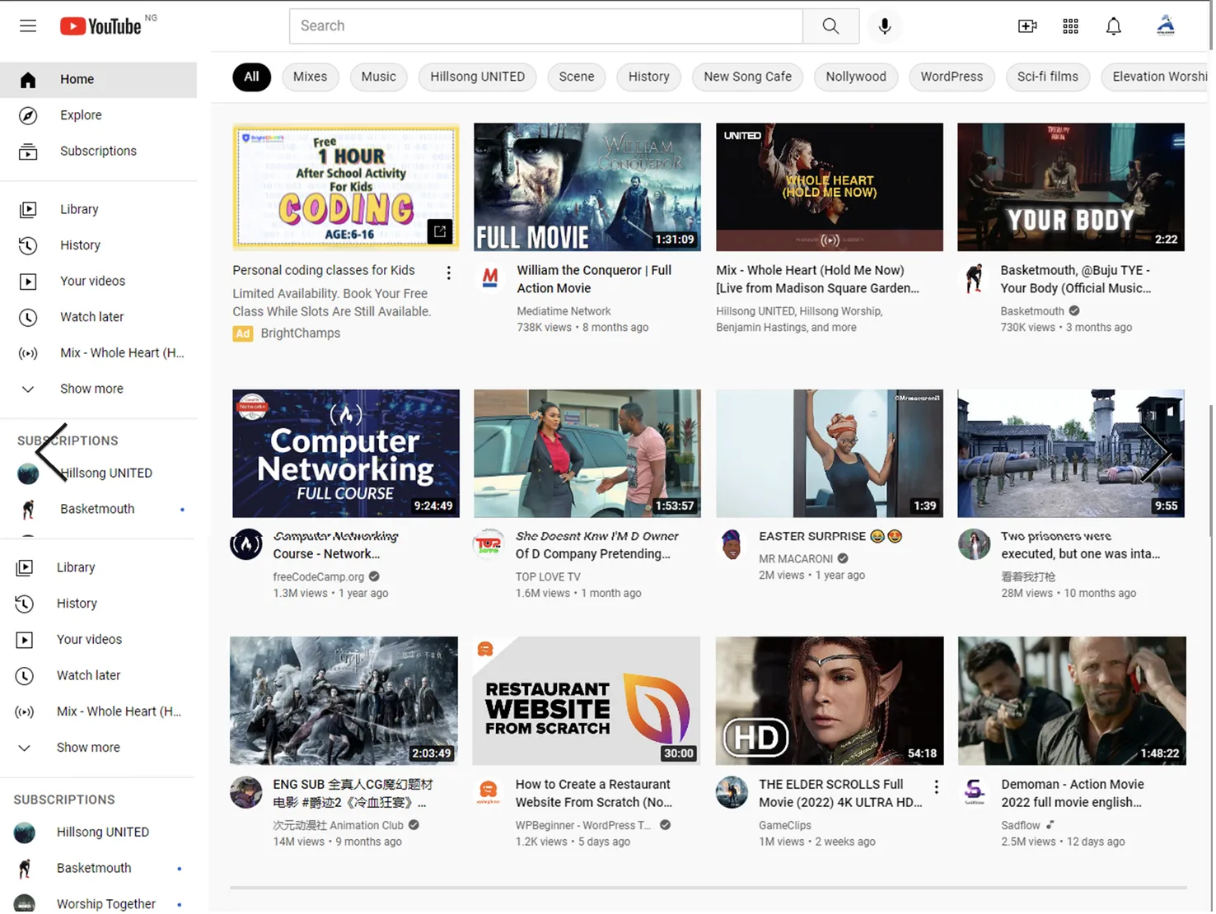Play the William Conqueror FULL MOVIE thumbnail
Viewport: 1216px width, 914px height.
click(x=589, y=188)
